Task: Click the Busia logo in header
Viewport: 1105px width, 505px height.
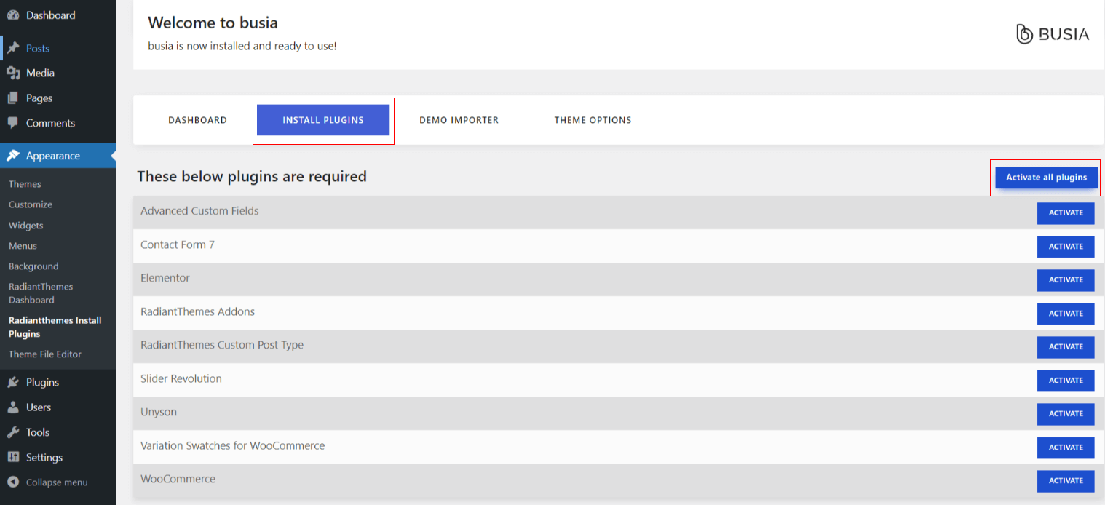Action: tap(1053, 34)
